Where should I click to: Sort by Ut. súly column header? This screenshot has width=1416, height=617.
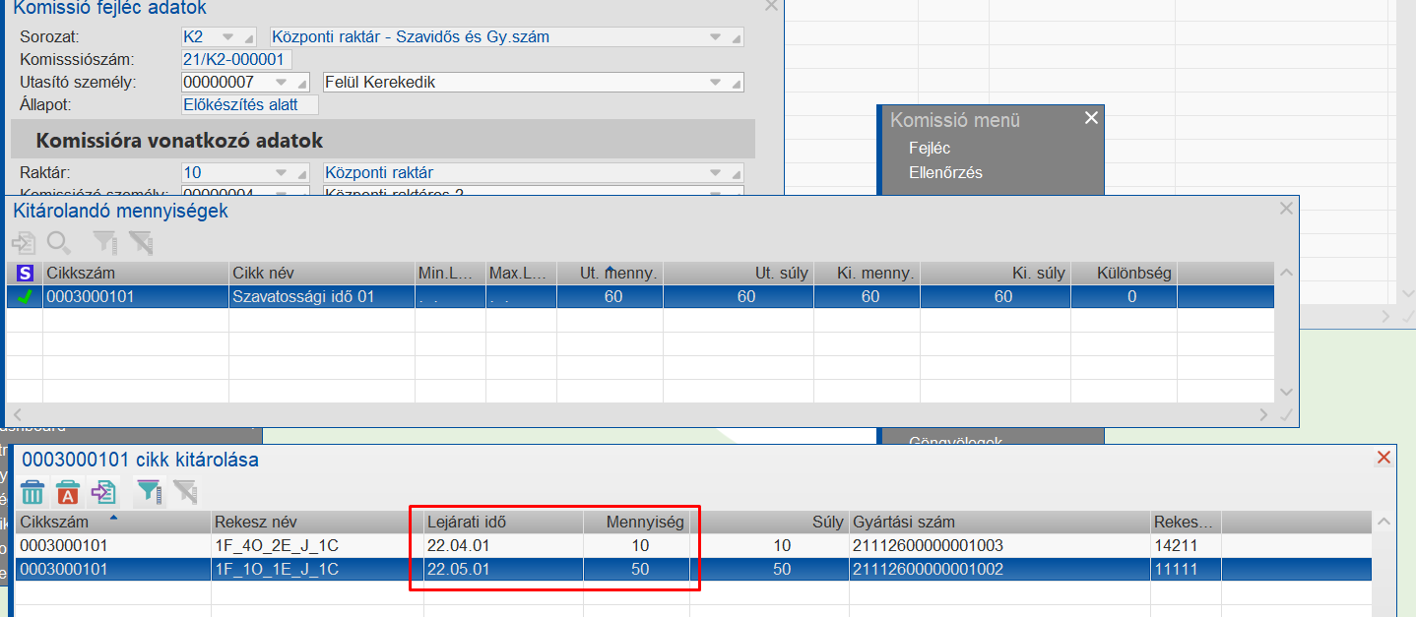pos(739,273)
